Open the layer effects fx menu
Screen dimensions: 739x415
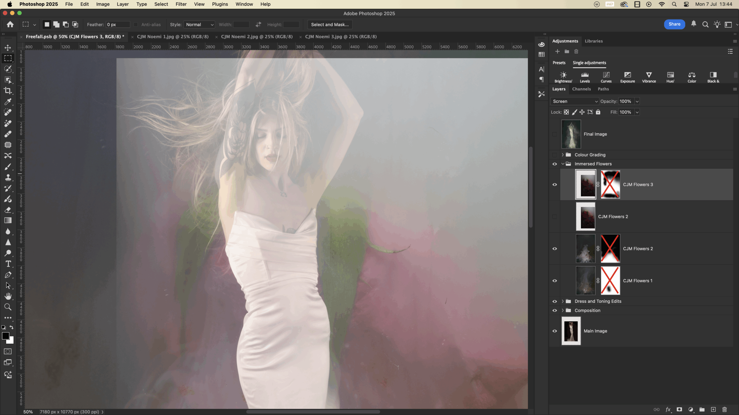[x=668, y=410]
